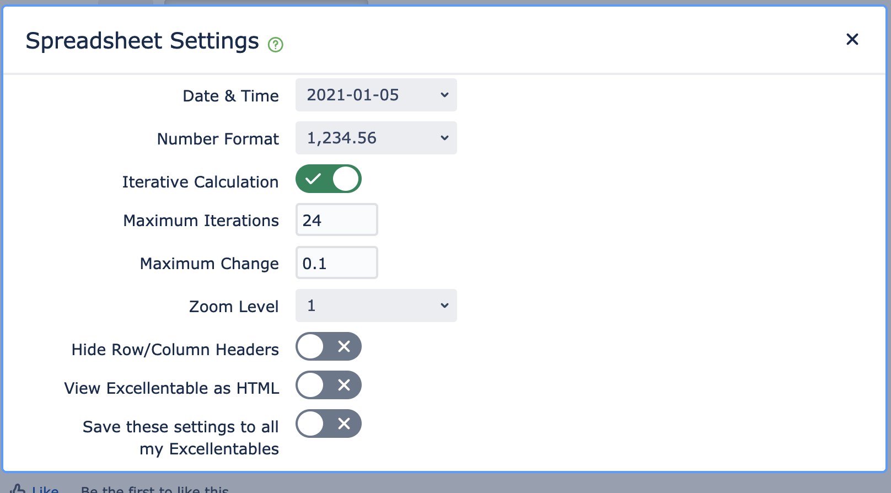Focus the Maximum Change field showing 0.1
Screen dimensions: 891x493
pyautogui.click(x=337, y=262)
